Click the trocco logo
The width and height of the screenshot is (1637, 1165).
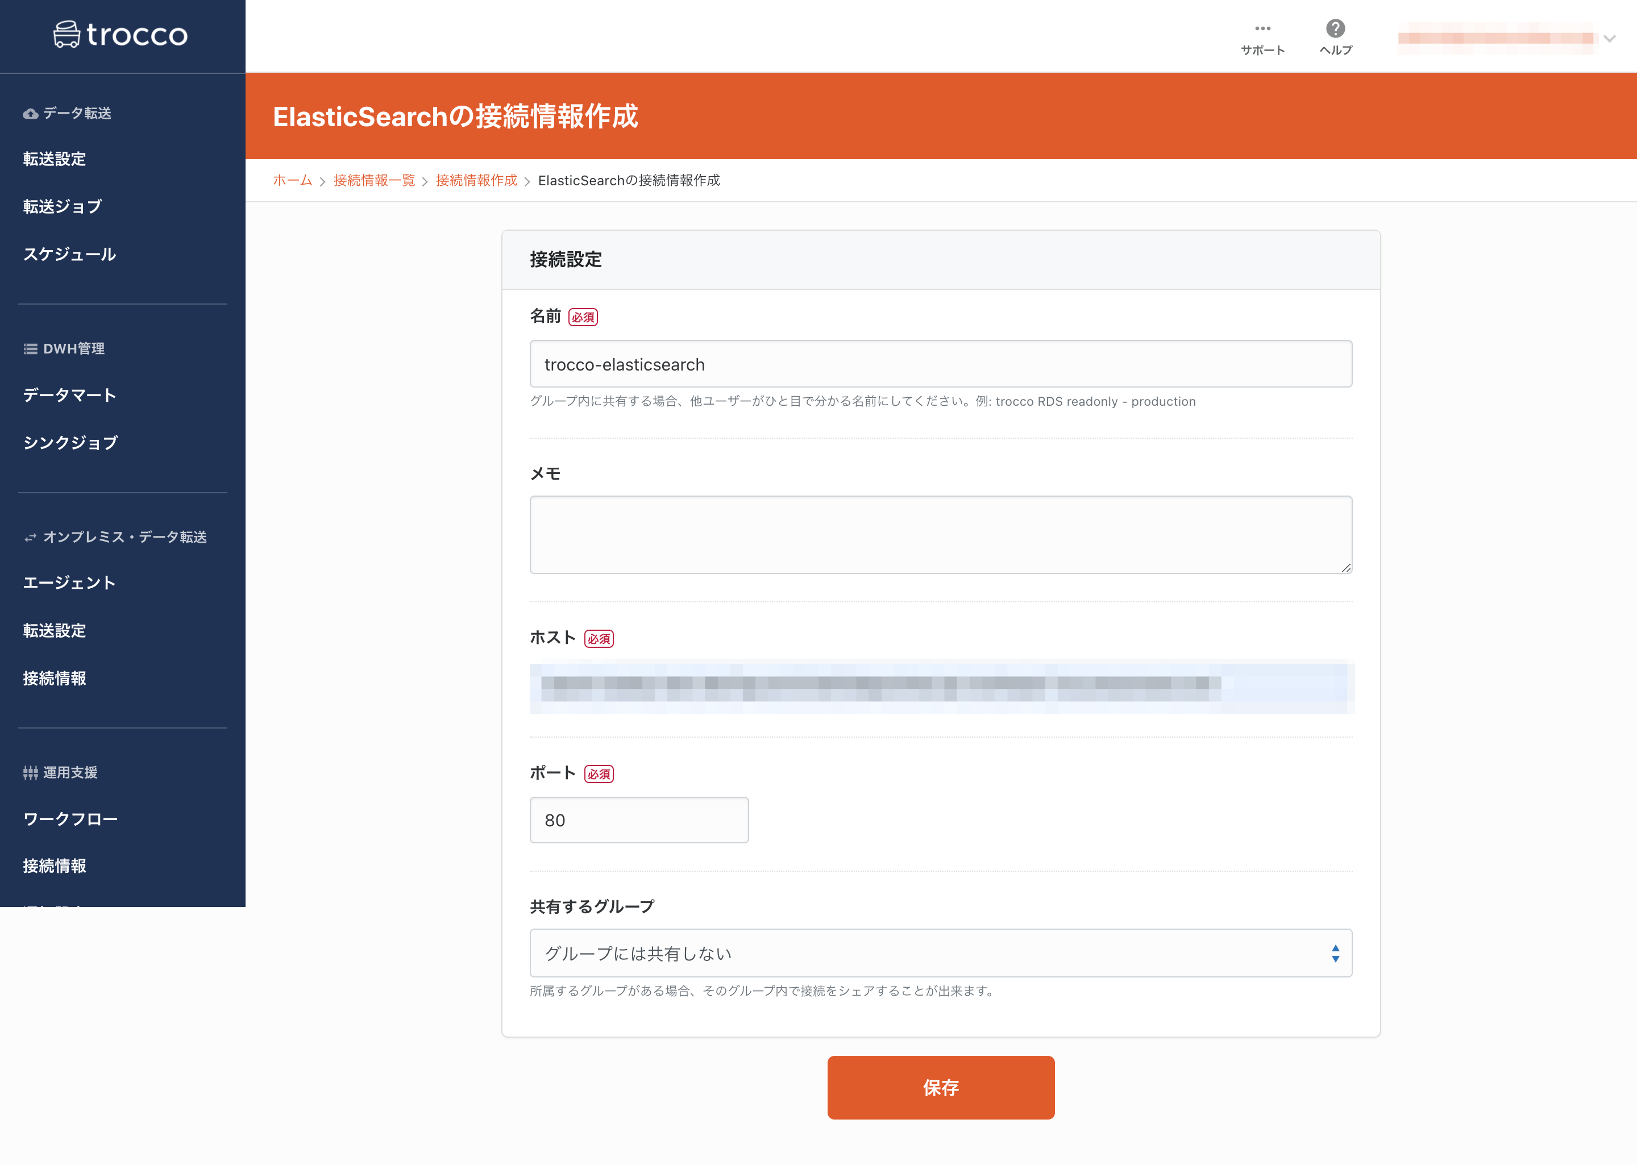coord(121,35)
